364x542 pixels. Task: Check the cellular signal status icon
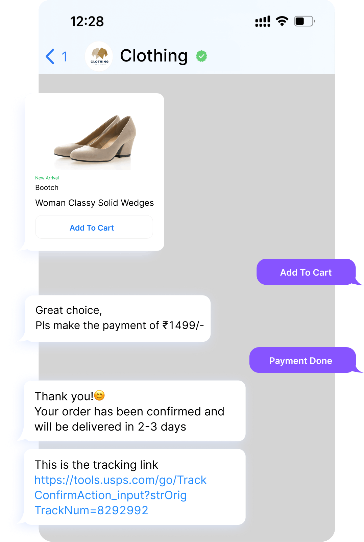point(263,21)
